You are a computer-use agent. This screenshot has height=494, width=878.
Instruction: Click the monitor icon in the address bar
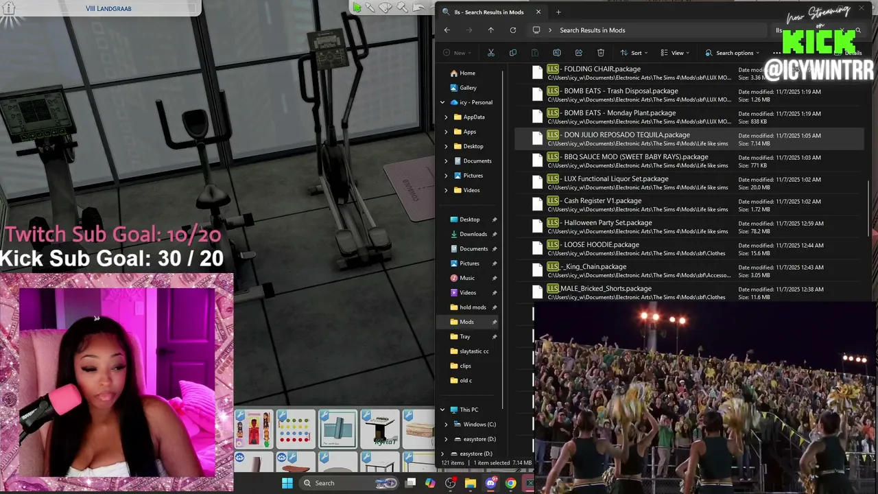coord(536,30)
